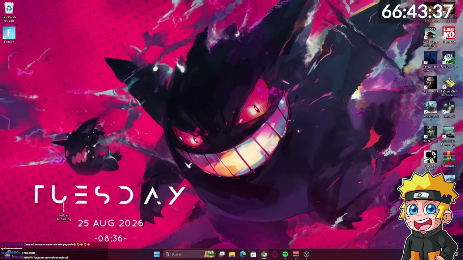The image size is (463, 260).
Task: Select the Resident Evil 2 shortcut
Action: pyautogui.click(x=430, y=111)
